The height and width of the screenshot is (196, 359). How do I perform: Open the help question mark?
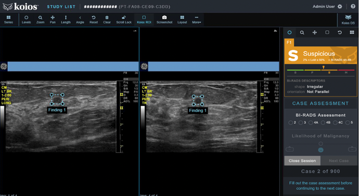point(353,6)
